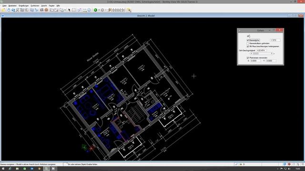The height and width of the screenshot is (171, 305).
Task: Click the Ansicht 2, Modell title bar
Action: point(146,16)
